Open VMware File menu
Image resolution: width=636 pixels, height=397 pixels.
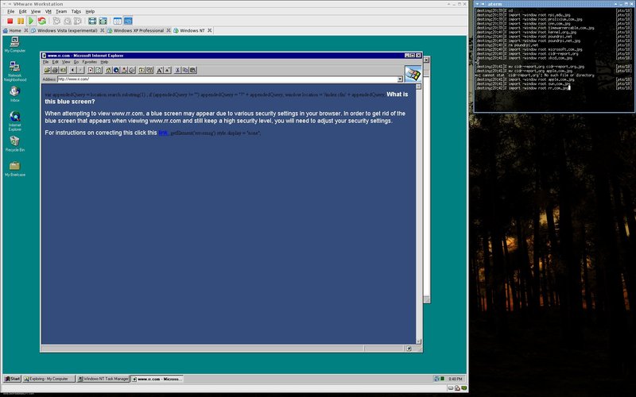tap(11, 11)
